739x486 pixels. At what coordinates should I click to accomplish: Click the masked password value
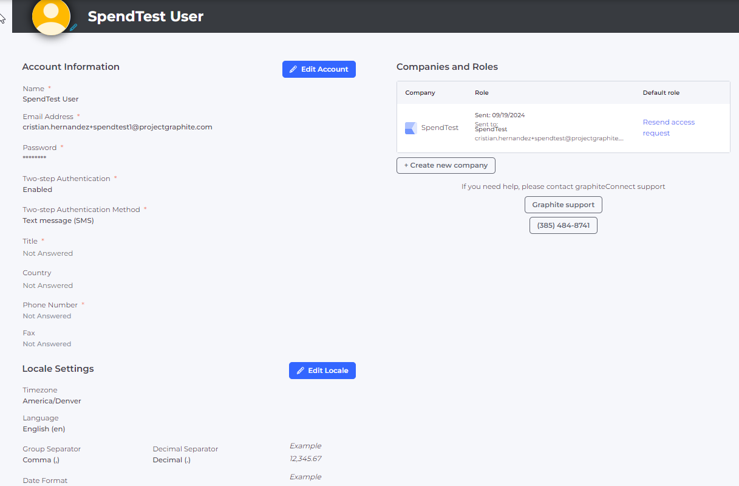[x=35, y=159]
